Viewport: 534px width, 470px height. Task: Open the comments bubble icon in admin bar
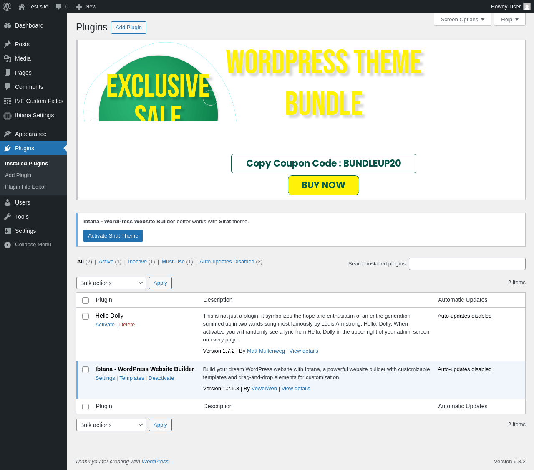[x=59, y=7]
